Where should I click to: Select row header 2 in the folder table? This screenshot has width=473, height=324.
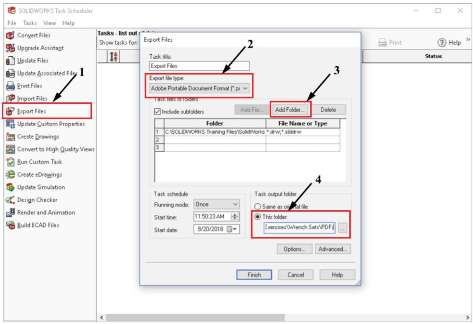(x=159, y=140)
